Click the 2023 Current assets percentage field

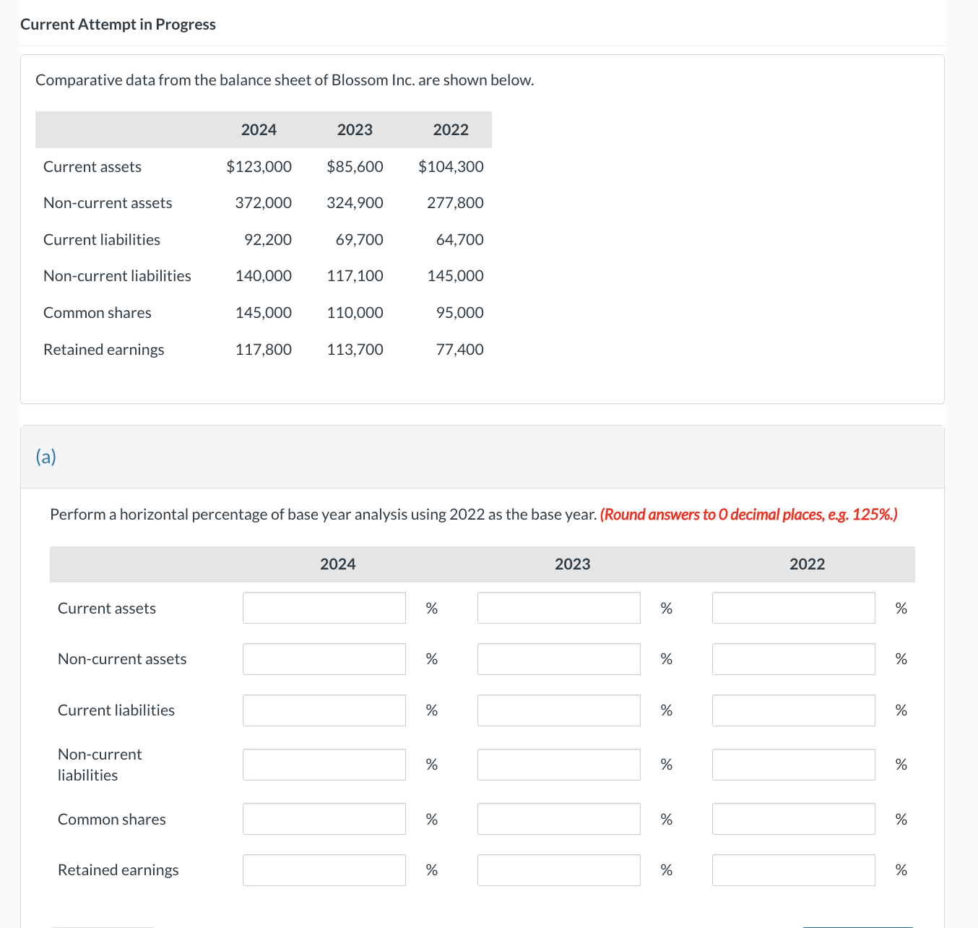point(558,608)
